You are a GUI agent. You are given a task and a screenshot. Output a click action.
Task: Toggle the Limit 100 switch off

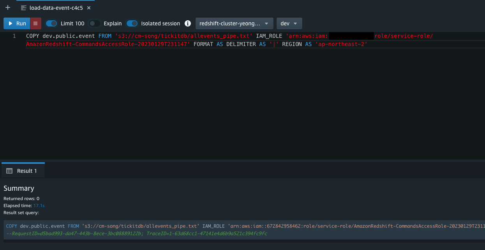(51, 23)
